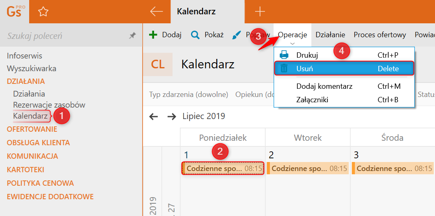Click the green plus Dodaj icon
Viewport: 435px width, 216px height.
[x=153, y=35]
